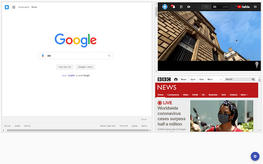Select the Home tab in BBC News
This screenshot has height=164, width=263.
[x=160, y=95]
